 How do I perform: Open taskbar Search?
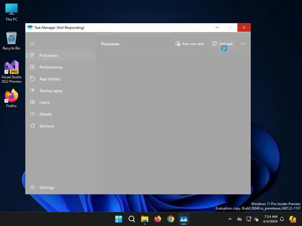coord(132,219)
